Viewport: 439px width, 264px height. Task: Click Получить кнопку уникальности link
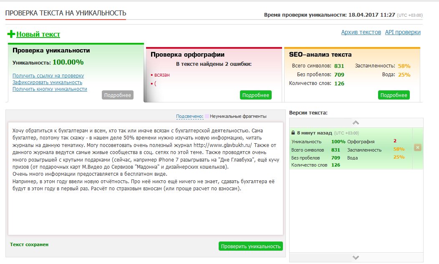(x=50, y=89)
